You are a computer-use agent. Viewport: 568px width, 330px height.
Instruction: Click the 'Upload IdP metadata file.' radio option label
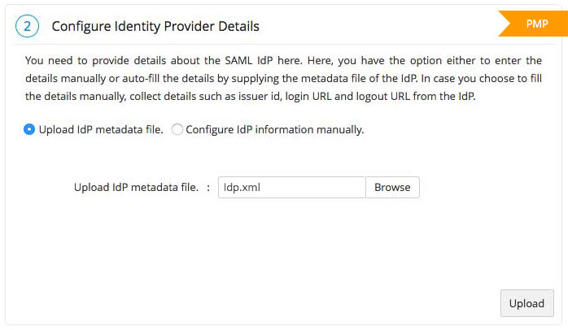click(99, 129)
